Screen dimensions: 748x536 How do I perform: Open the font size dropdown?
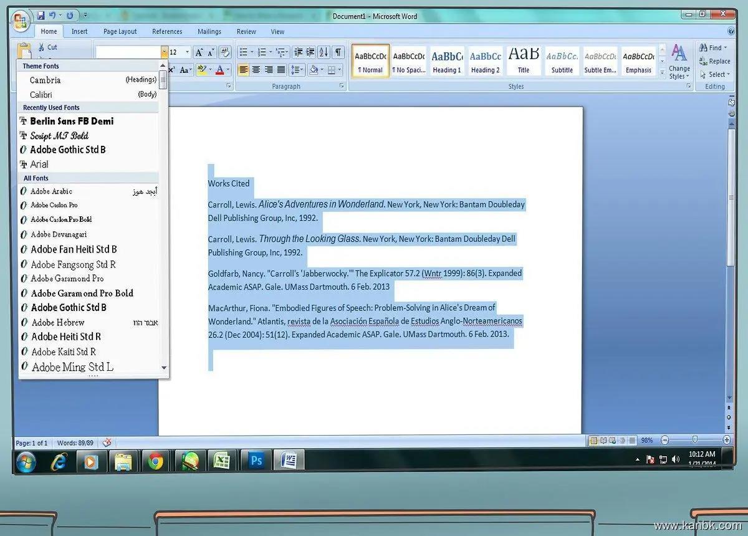click(x=187, y=52)
